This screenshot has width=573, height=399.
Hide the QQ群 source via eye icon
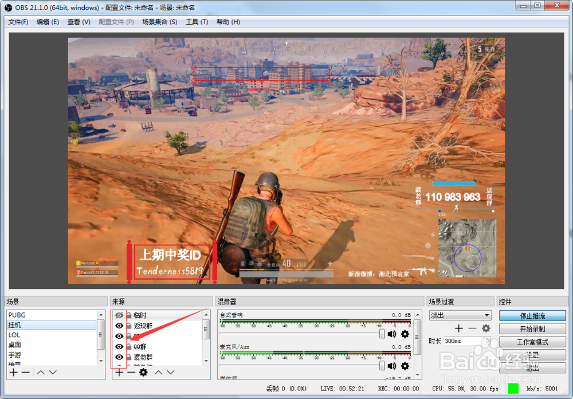point(119,346)
